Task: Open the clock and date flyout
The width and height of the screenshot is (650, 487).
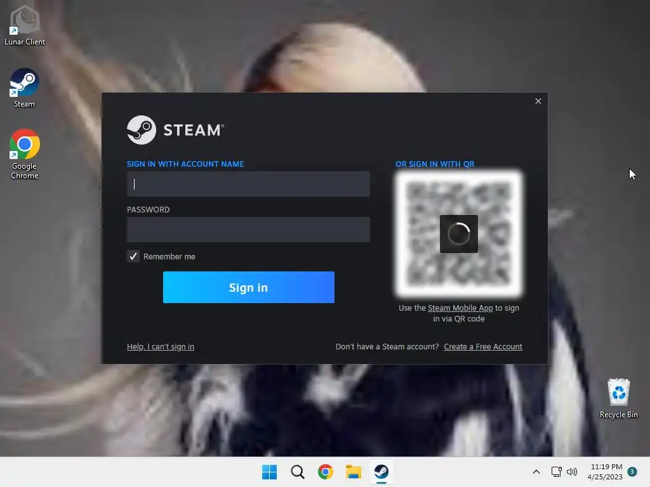Action: (x=605, y=472)
